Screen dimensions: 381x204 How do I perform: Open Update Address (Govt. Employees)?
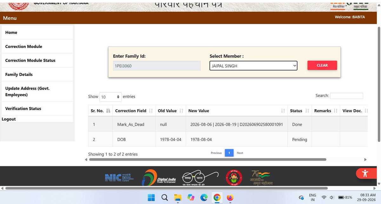pos(37,92)
